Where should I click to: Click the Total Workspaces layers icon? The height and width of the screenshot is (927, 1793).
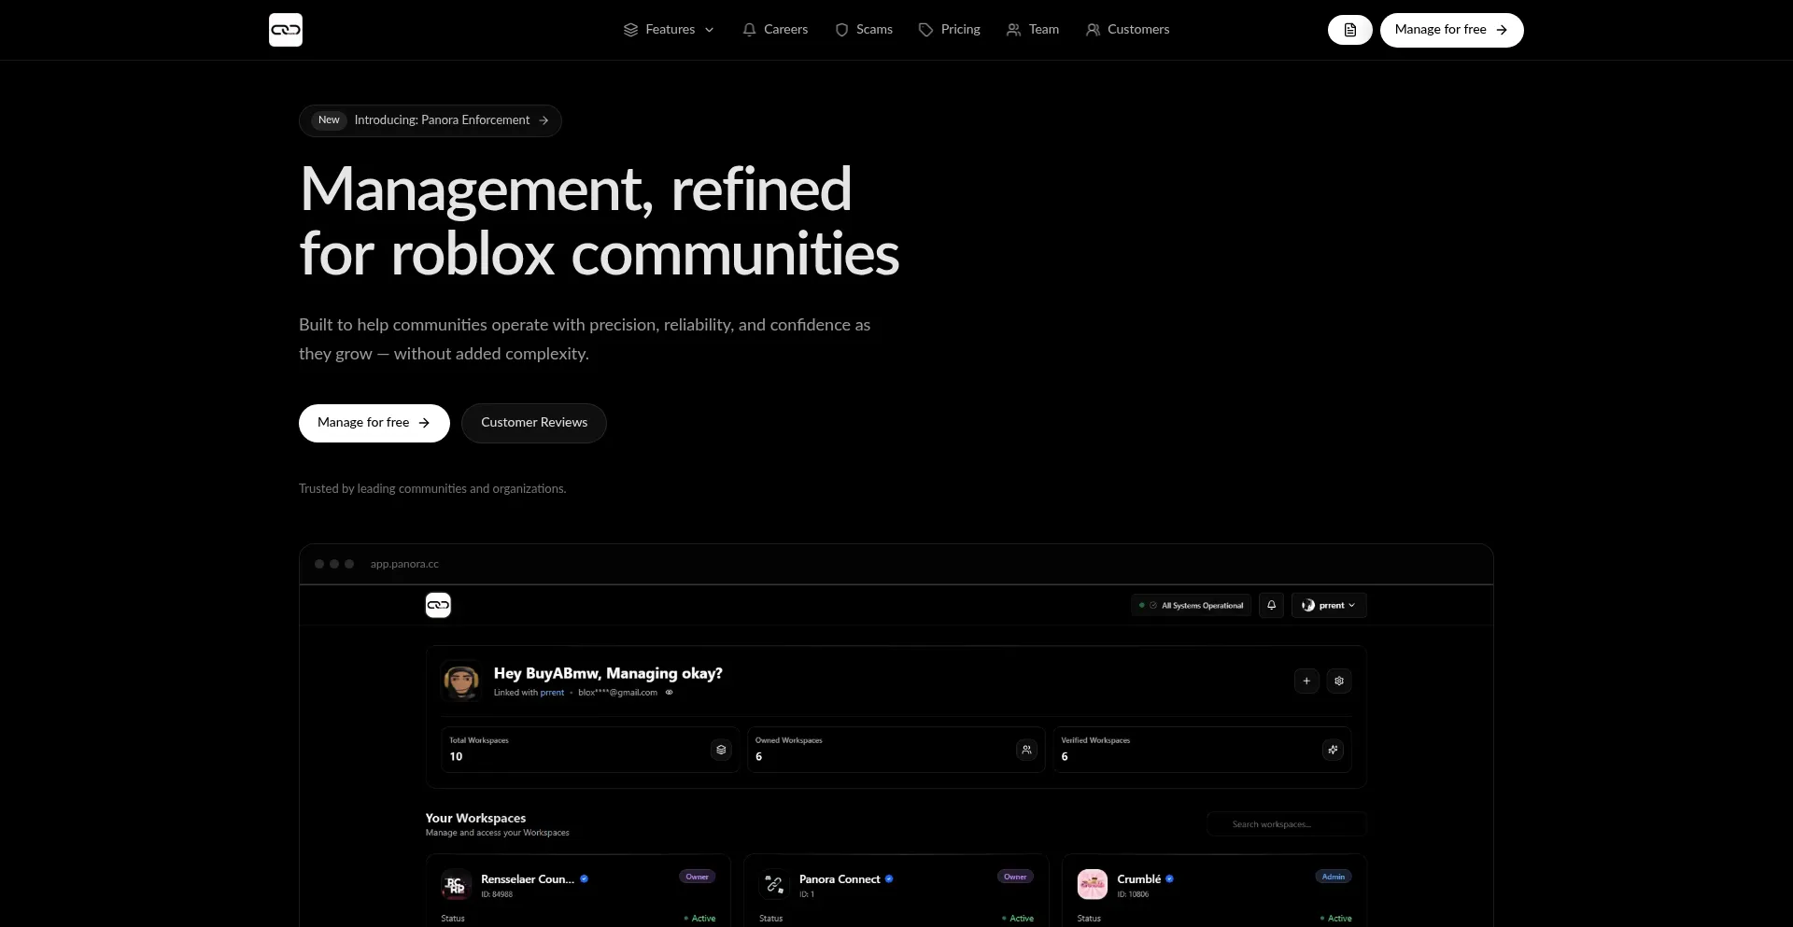click(x=721, y=750)
